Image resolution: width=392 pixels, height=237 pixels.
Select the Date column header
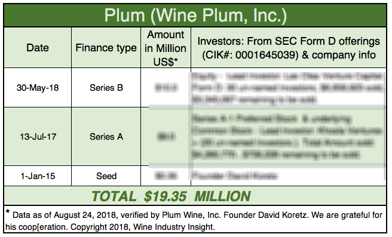coord(38,47)
